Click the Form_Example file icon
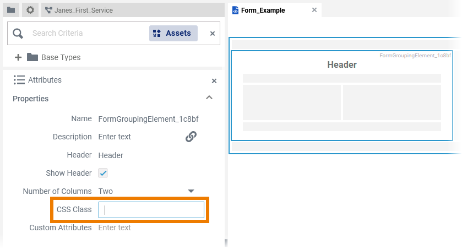The width and height of the screenshot is (462, 249). tap(235, 10)
